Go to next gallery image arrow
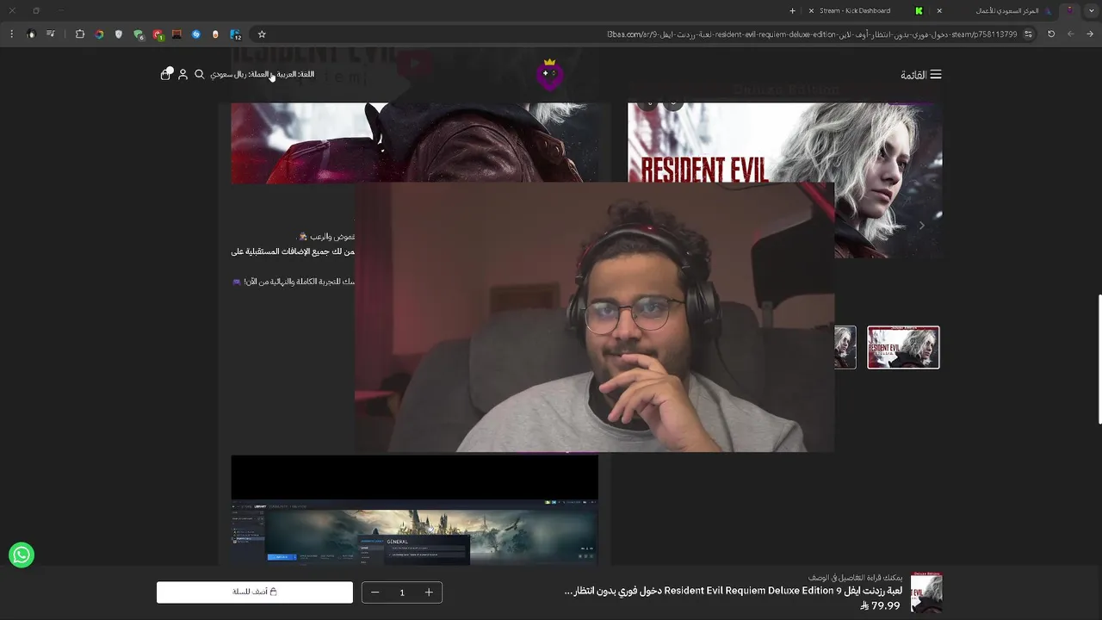Image resolution: width=1102 pixels, height=620 pixels. [x=921, y=226]
